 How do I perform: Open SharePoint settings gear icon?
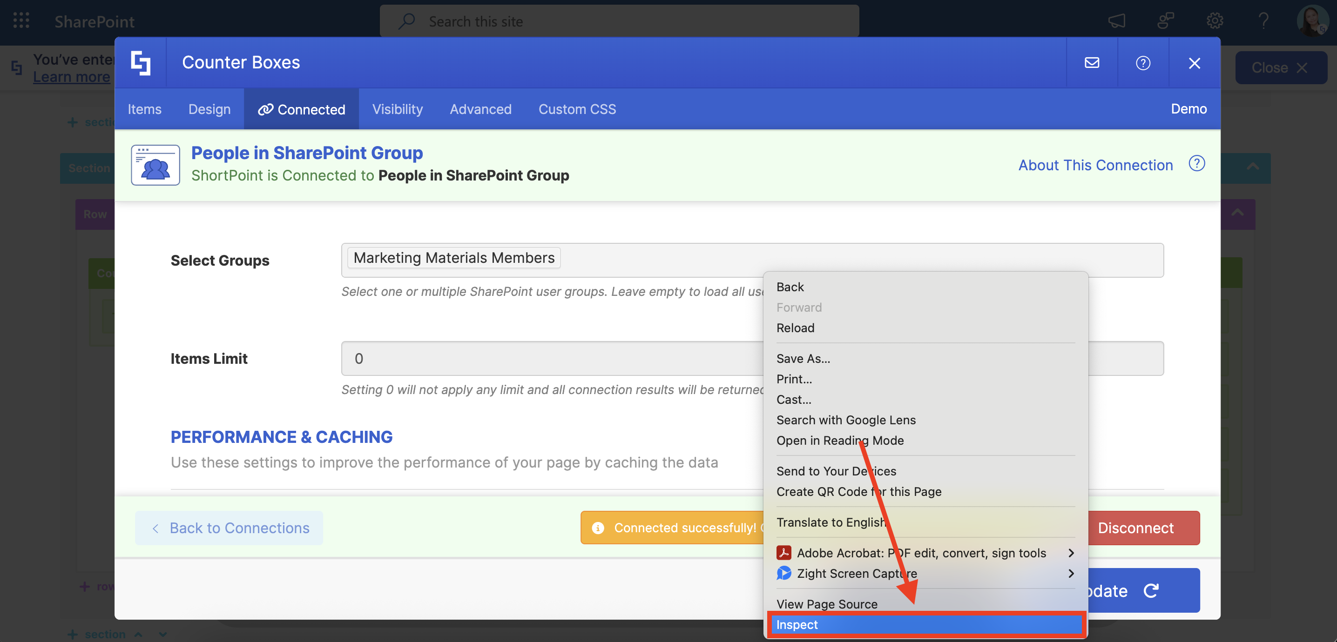[1215, 21]
